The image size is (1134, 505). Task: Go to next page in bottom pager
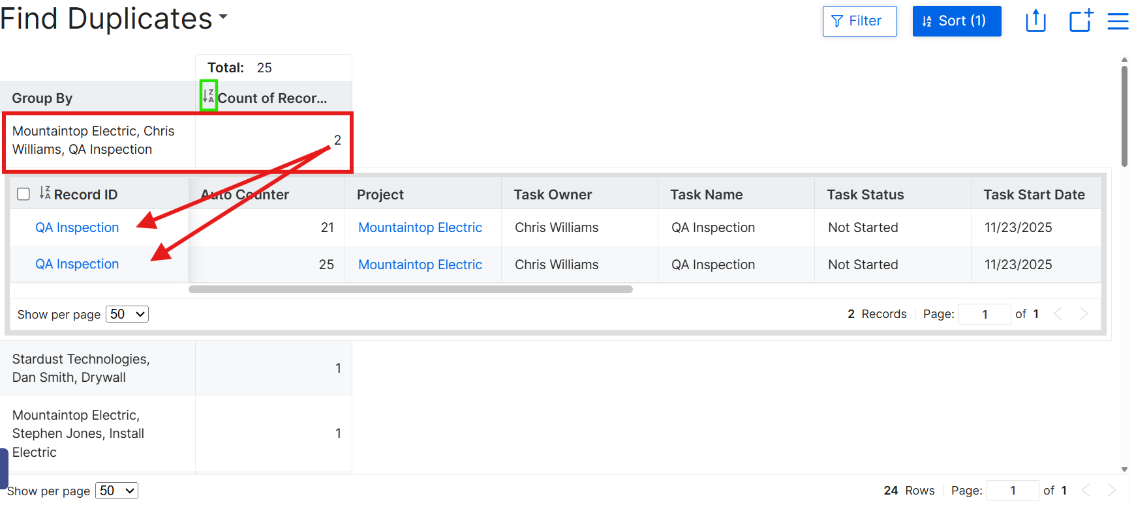point(1112,491)
